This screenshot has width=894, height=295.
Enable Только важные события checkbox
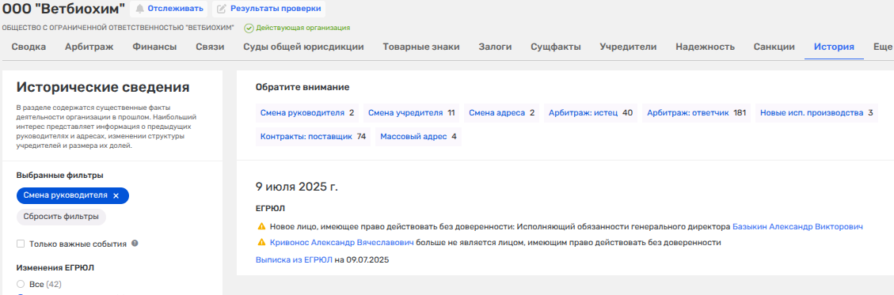click(x=21, y=244)
